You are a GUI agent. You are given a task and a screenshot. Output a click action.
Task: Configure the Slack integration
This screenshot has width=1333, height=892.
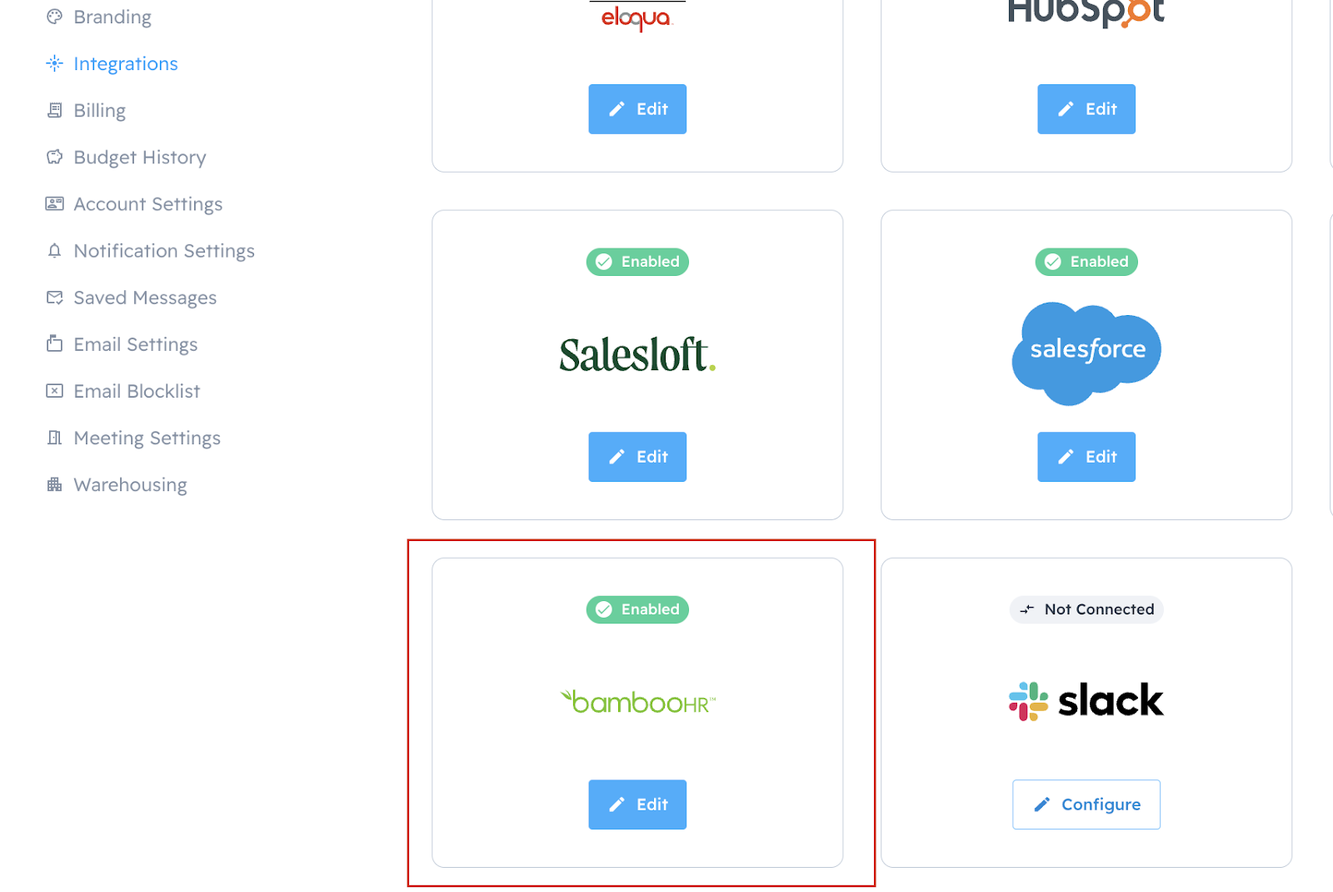click(x=1086, y=804)
